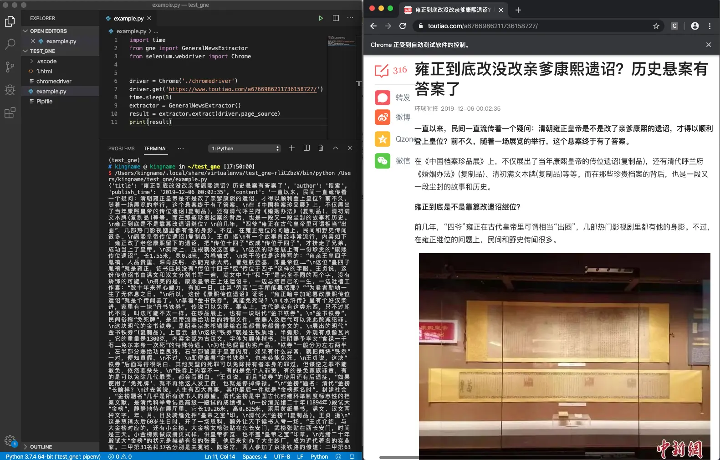The image size is (720, 460).
Task: Close example.py in Open Editors list
Action: tap(33, 41)
